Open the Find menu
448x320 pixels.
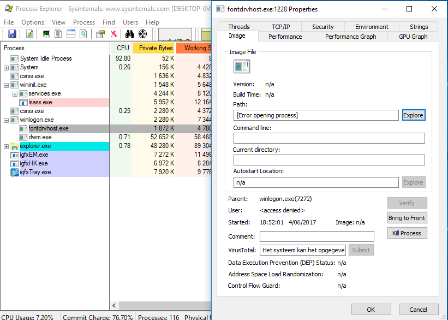pos(109,22)
